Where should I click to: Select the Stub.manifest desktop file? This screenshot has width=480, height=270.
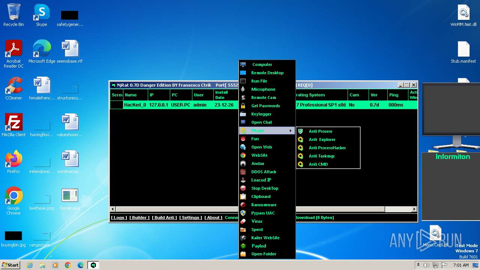coord(463,52)
